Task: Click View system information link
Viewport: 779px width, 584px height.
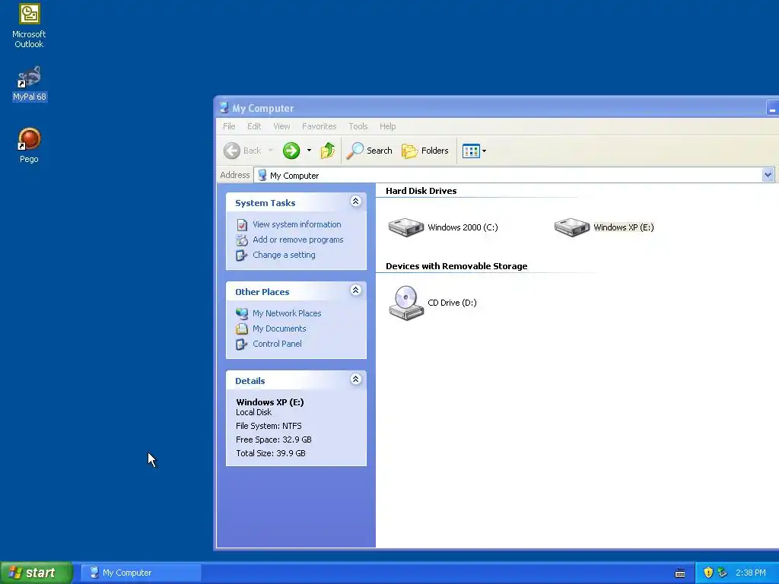Action: pos(297,224)
